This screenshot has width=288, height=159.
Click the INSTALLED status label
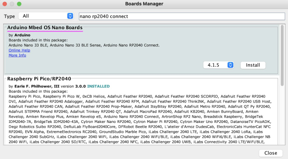[x=98, y=86]
